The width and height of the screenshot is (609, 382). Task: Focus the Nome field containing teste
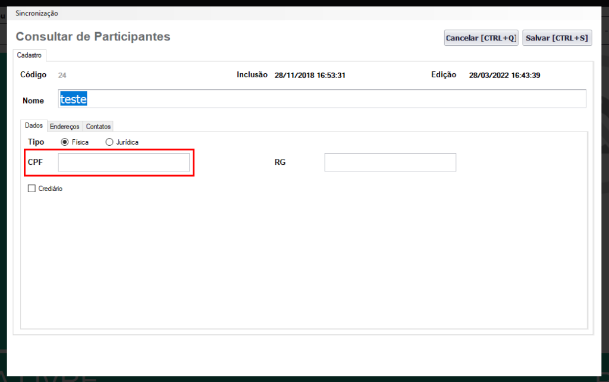point(322,99)
